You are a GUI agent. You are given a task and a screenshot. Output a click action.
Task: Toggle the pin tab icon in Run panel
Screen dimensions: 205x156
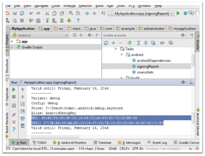pos(14,115)
